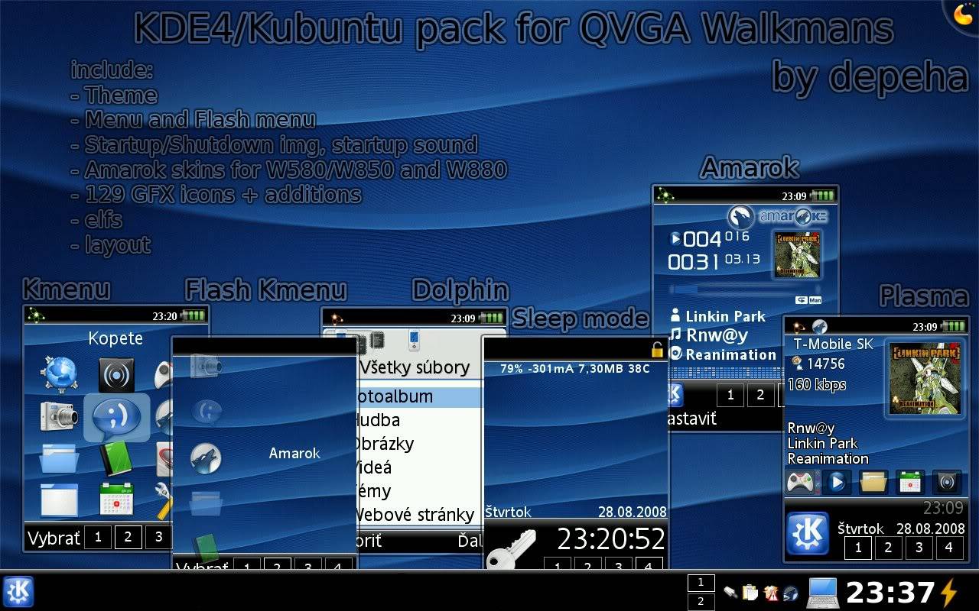Select the highlighted Fotoalbum row in Dolphin
This screenshot has width=979, height=611.
pyautogui.click(x=419, y=397)
